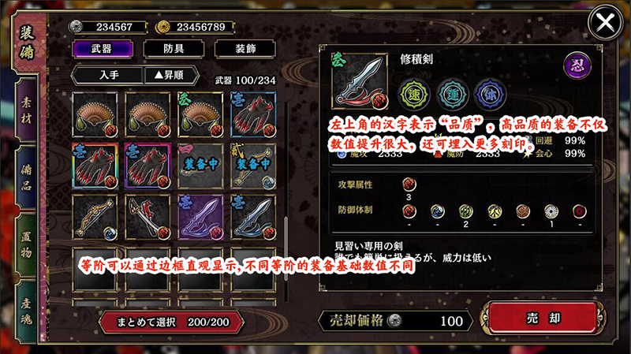Tap the teal 運 seal slot icon

coord(452,95)
